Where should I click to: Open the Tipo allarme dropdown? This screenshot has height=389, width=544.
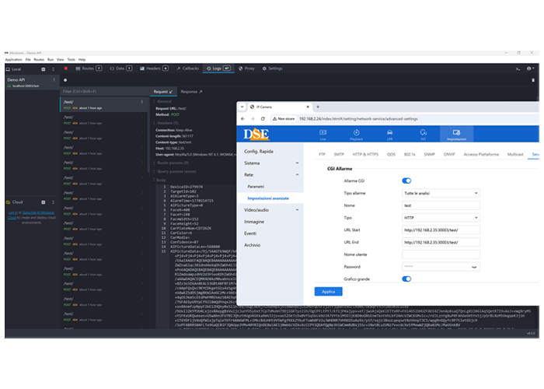pyautogui.click(x=441, y=193)
